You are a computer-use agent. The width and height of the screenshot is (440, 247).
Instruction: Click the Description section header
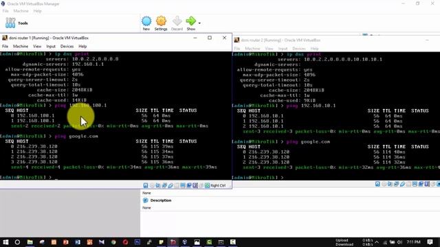pos(160,200)
